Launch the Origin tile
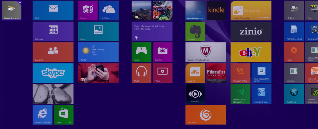 tap(294, 52)
